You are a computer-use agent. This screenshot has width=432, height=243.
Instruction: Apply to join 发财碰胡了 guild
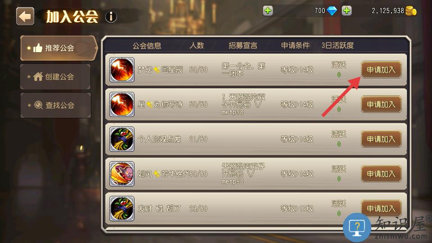(381, 208)
